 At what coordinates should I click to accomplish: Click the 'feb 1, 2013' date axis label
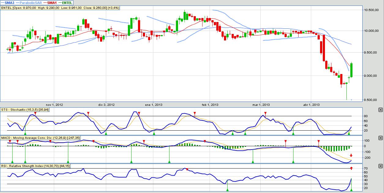[210, 105]
